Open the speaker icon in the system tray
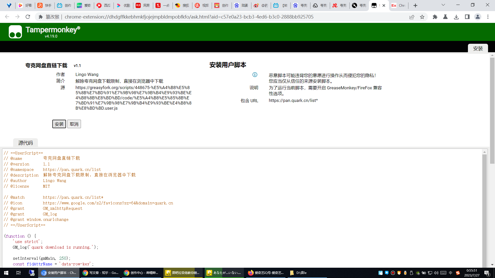This screenshot has height=278, width=495. (x=436, y=273)
